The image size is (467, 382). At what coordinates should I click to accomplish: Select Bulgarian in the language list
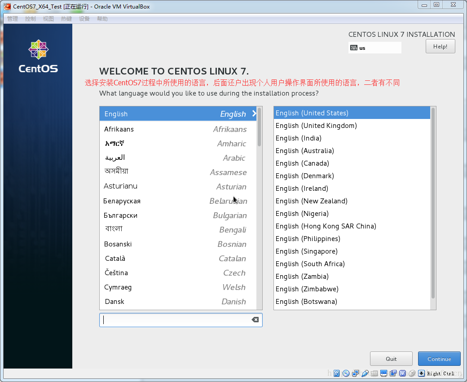tap(178, 215)
